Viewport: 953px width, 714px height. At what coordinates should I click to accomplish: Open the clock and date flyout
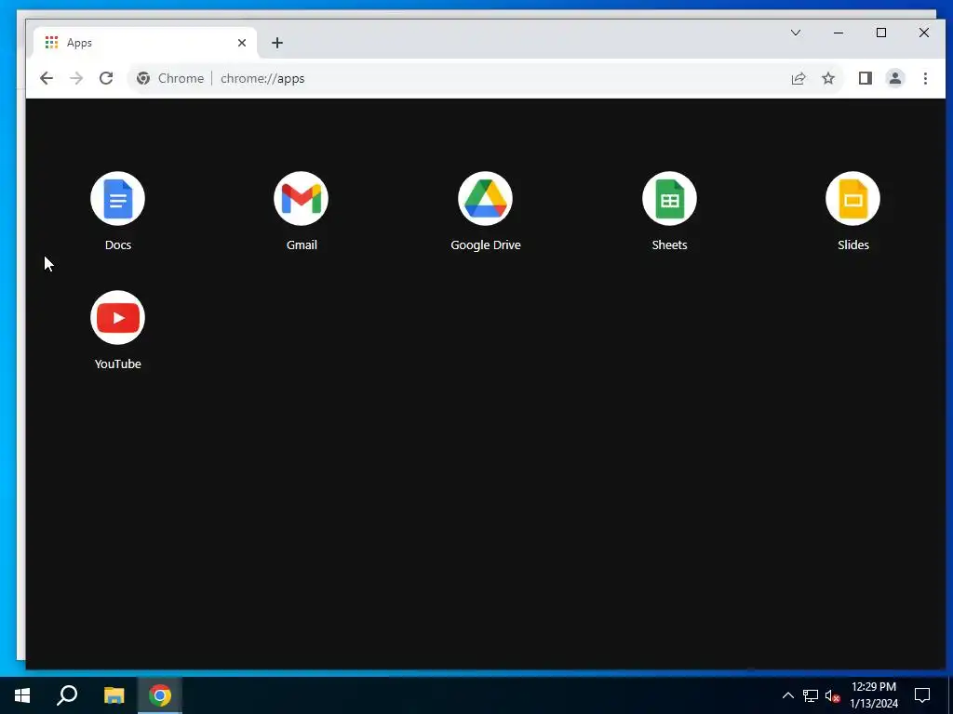coord(874,695)
